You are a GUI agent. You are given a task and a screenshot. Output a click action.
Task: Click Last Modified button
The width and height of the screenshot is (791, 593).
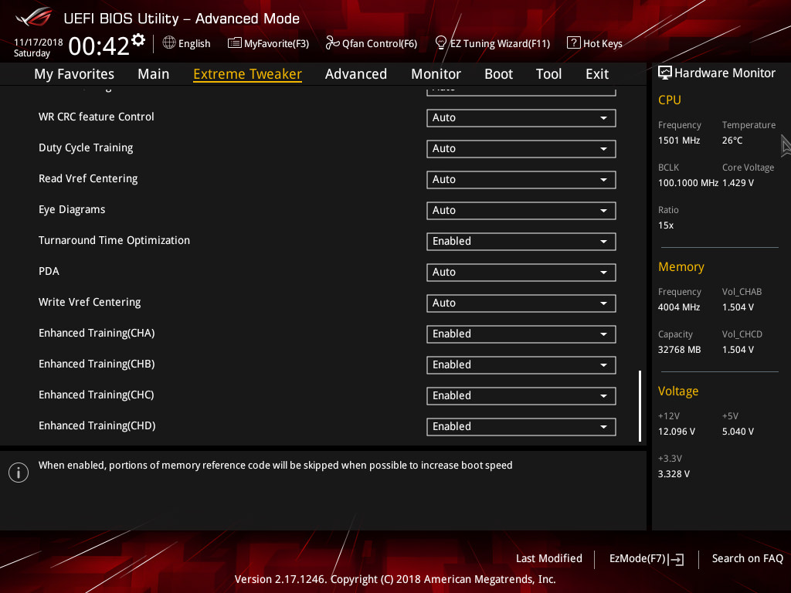[x=549, y=559]
